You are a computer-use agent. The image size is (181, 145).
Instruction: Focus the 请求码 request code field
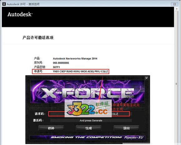point(89,114)
